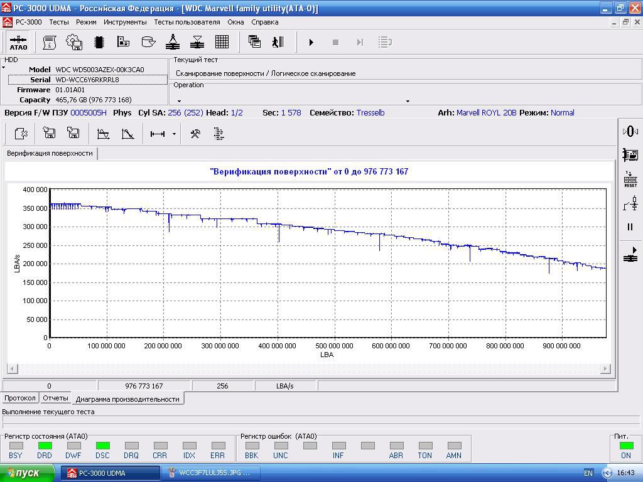Click the ATA0 port icon in toolbar

tap(18, 42)
